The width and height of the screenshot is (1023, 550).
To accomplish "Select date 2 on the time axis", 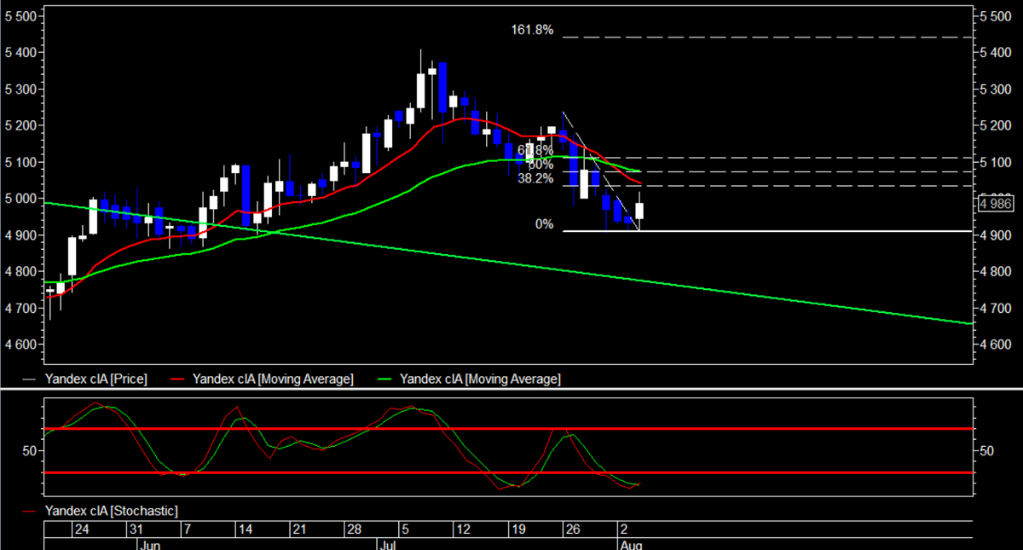I will [624, 530].
